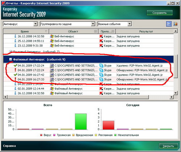Select Задача запущена at 02.01.2009 12:14:44
Viewport: 181px width, 152px height.
128,89
